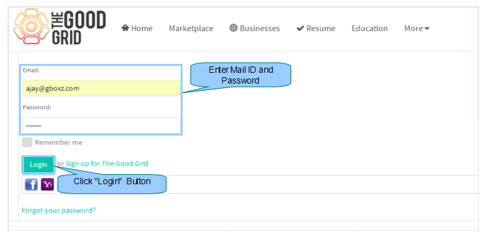Toggle the Remember me checkbox

pyautogui.click(x=27, y=142)
